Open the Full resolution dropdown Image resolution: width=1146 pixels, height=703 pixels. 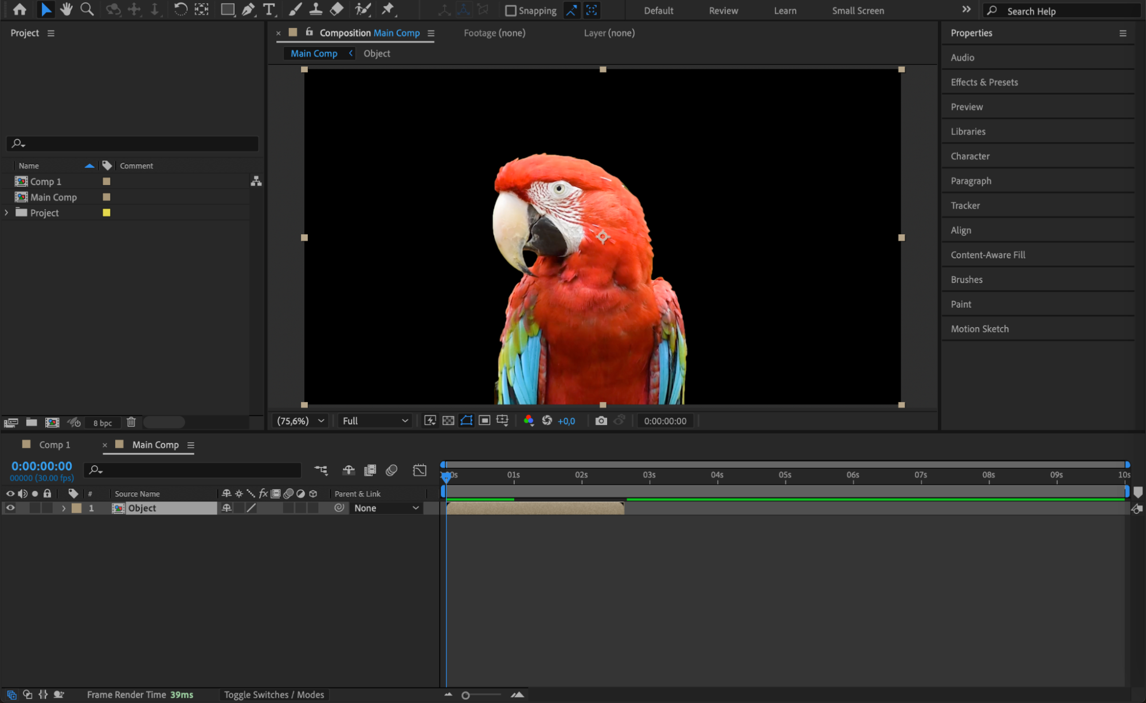tap(375, 421)
